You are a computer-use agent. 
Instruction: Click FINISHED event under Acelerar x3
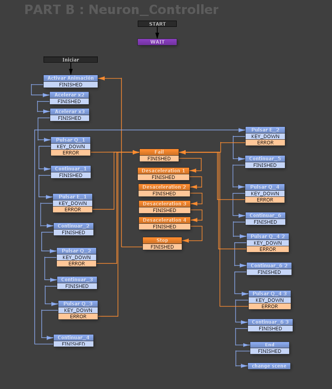[69, 118]
